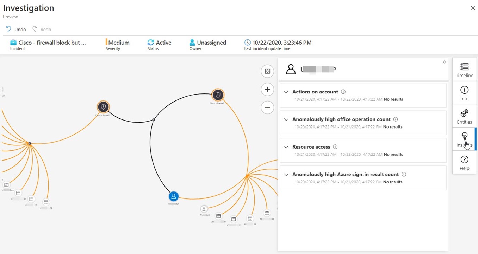Click the fit-to-screen graph icon

tap(267, 71)
